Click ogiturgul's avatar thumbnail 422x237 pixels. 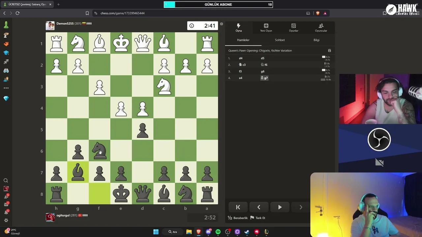[50, 217]
